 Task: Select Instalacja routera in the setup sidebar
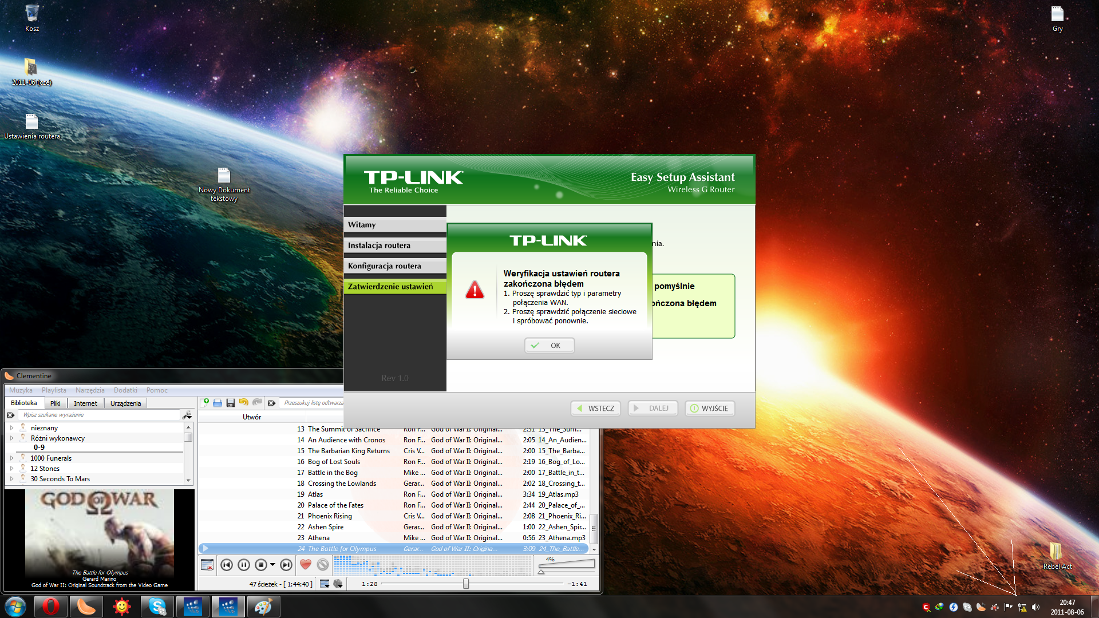pyautogui.click(x=395, y=245)
